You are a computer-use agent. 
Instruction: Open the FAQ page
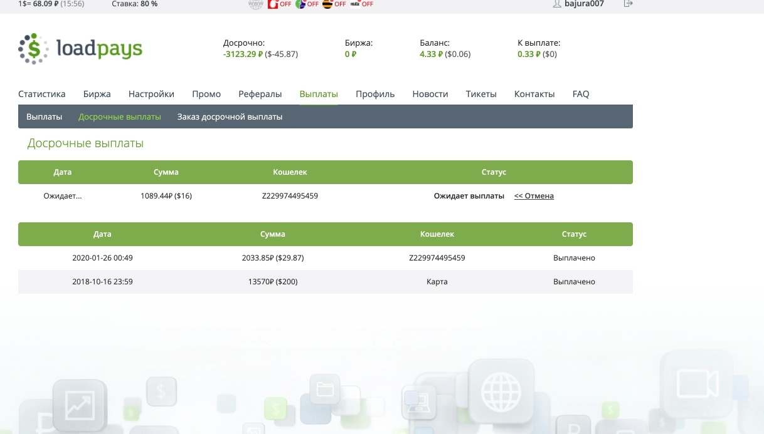[x=581, y=94]
